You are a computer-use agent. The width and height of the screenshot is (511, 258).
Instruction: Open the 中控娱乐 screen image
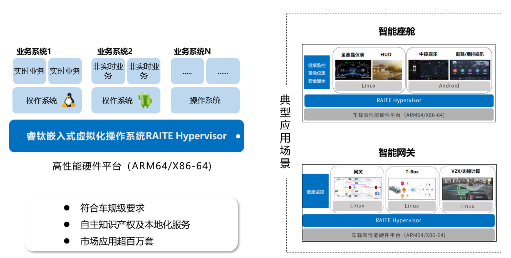[428, 70]
